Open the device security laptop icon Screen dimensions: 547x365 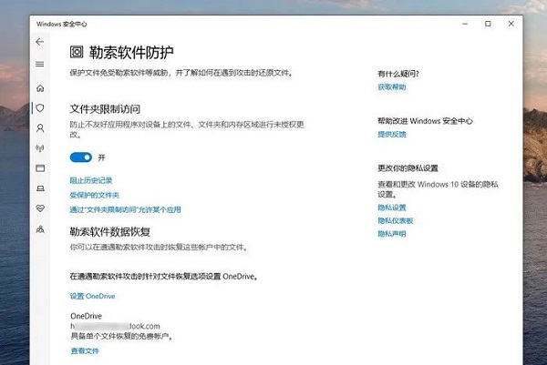point(40,188)
